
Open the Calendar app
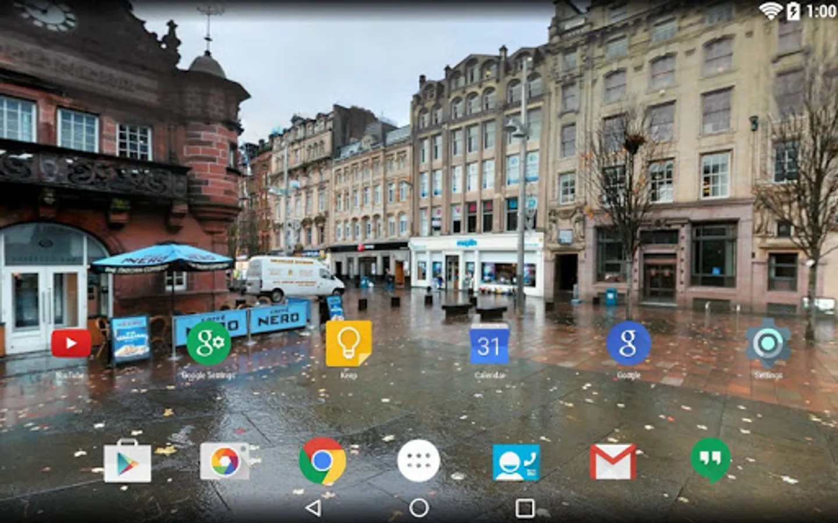tap(489, 343)
